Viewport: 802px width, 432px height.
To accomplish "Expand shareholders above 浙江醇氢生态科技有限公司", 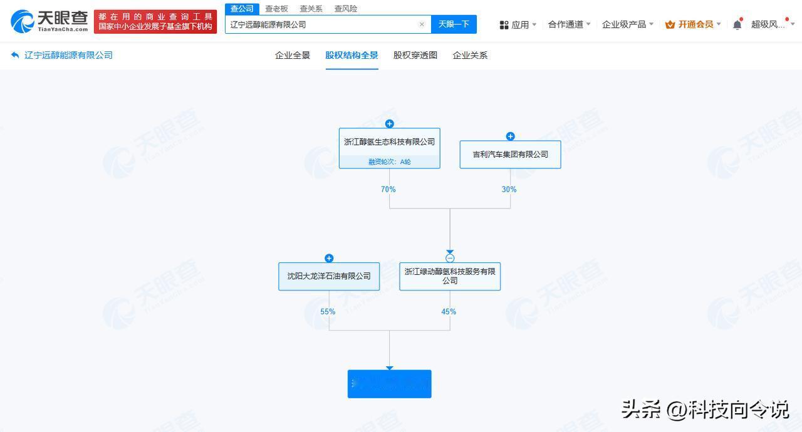I will tap(389, 124).
